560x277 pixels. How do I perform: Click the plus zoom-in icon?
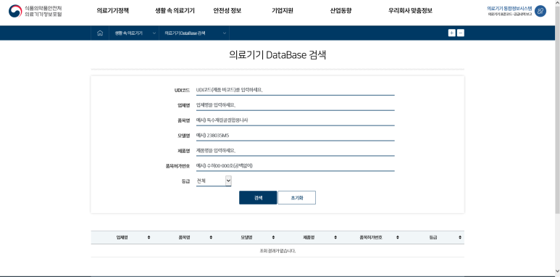click(x=452, y=33)
